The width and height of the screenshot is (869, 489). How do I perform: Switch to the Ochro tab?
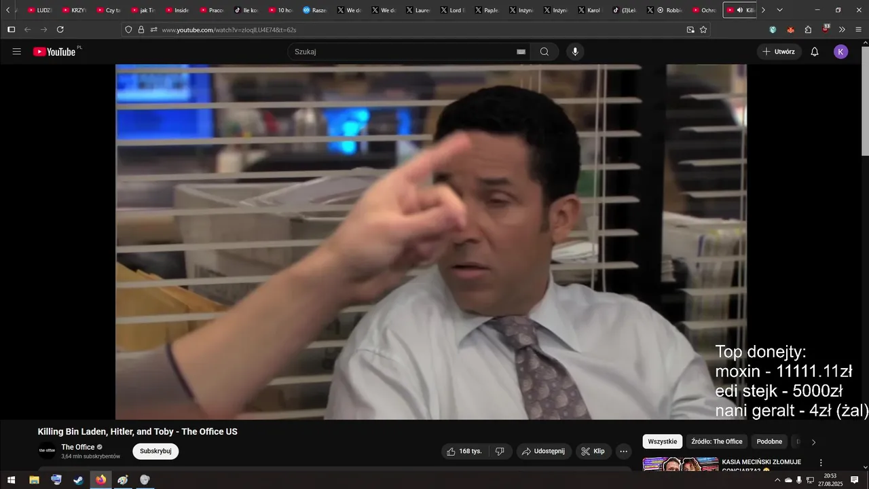coord(705,10)
